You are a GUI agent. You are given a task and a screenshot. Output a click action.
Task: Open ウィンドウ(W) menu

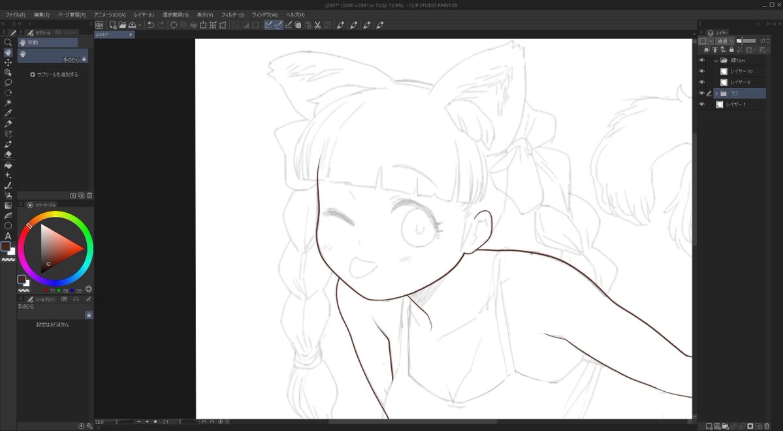point(264,15)
